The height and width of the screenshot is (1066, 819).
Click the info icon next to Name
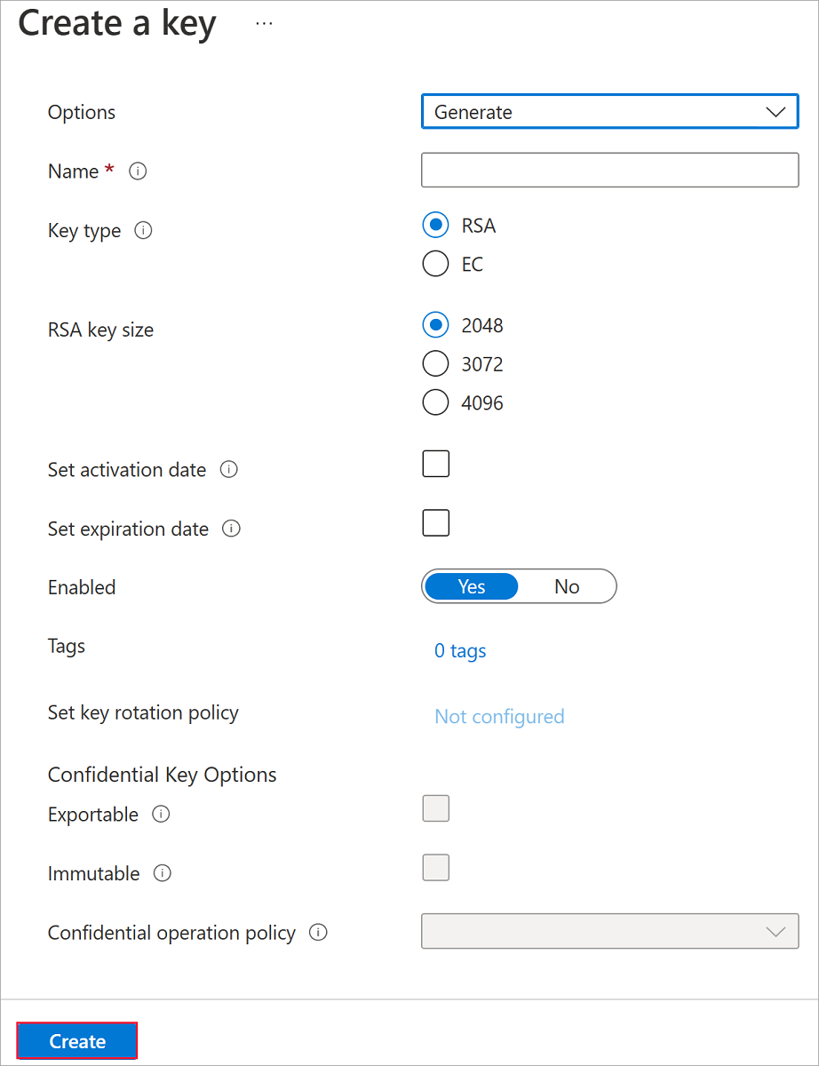(138, 171)
